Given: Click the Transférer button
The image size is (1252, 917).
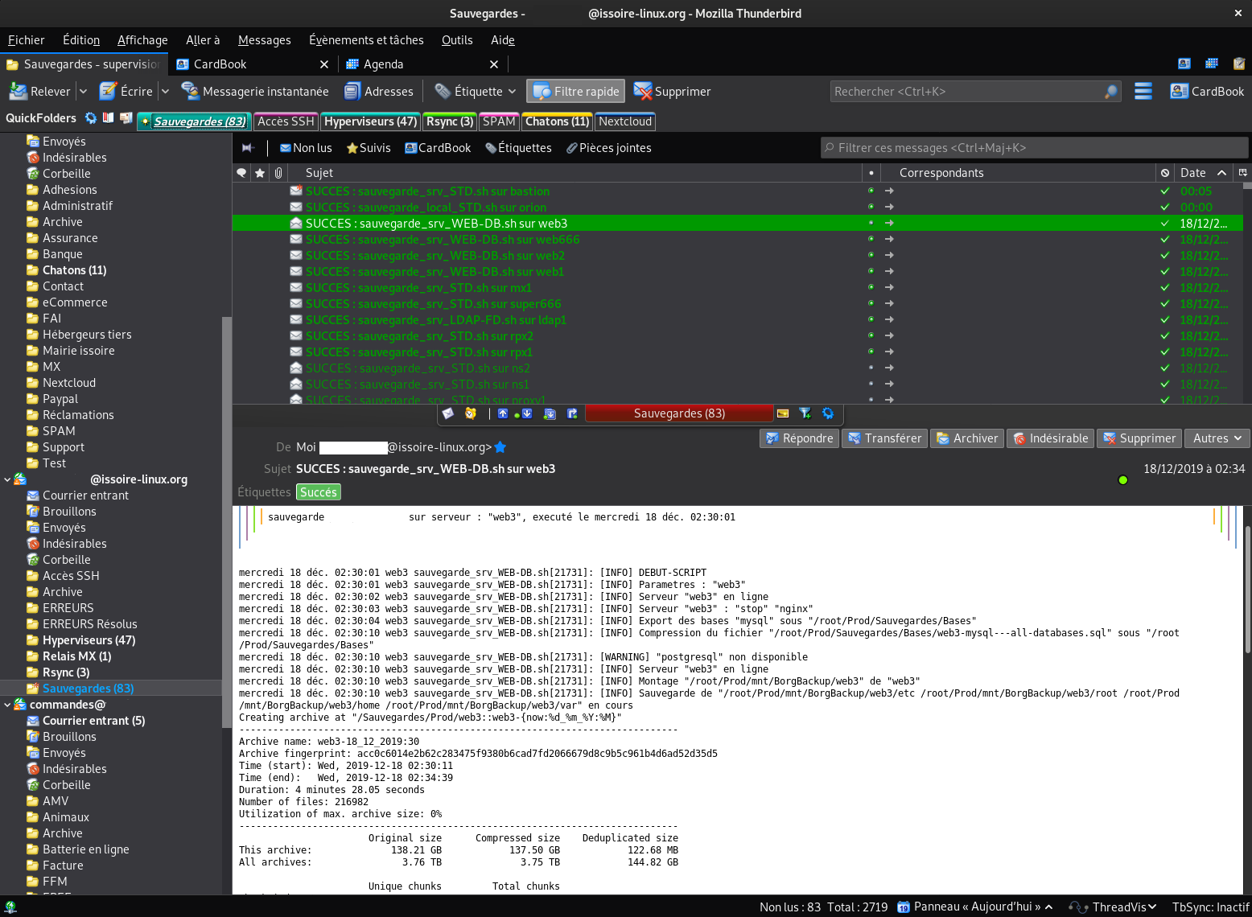Looking at the screenshot, I should pyautogui.click(x=885, y=438).
